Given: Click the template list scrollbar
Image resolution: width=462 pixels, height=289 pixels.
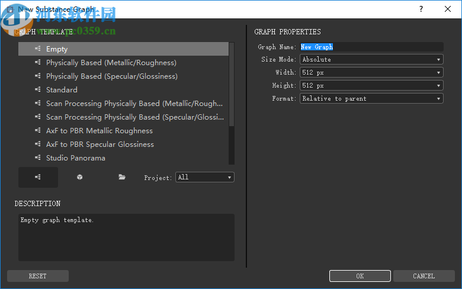Looking at the screenshot, I should pos(232,85).
